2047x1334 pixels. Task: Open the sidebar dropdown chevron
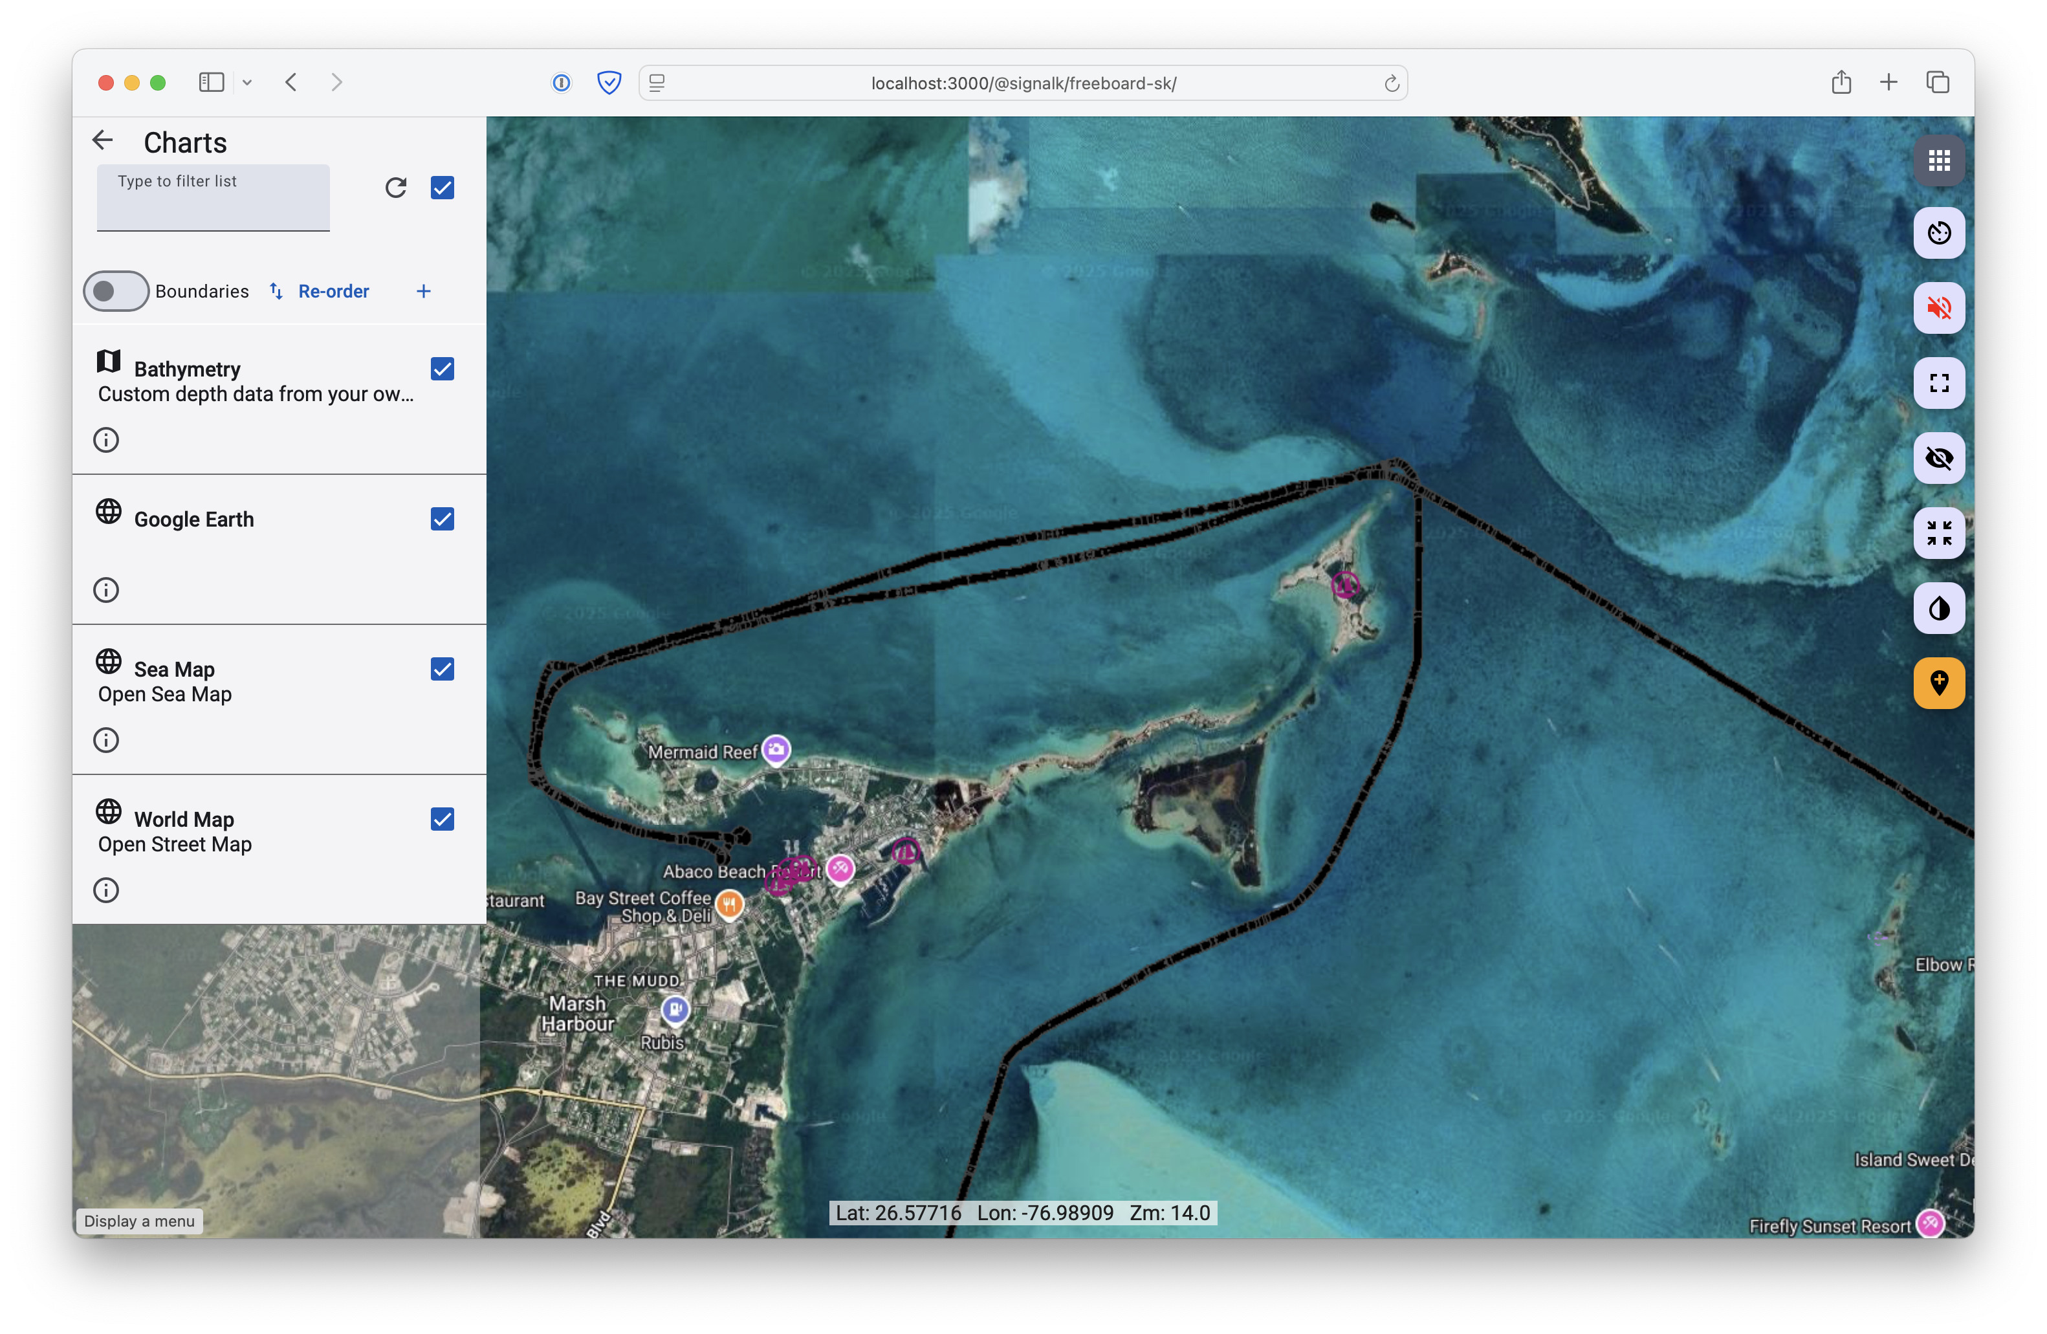pyautogui.click(x=247, y=83)
